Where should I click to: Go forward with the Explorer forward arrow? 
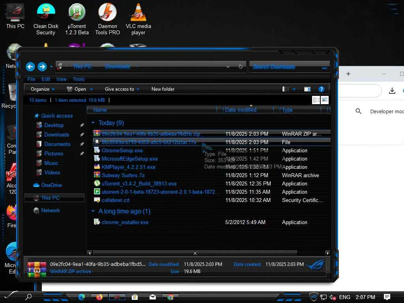42,67
